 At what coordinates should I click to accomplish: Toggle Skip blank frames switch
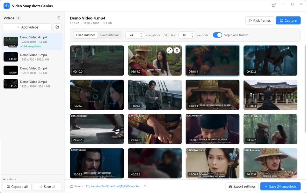pos(217,35)
